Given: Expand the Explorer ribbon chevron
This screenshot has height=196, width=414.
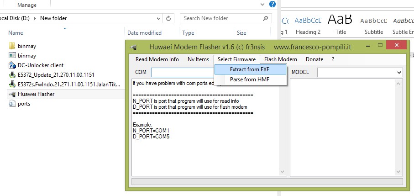Looking at the screenshot, I should click(262, 4).
